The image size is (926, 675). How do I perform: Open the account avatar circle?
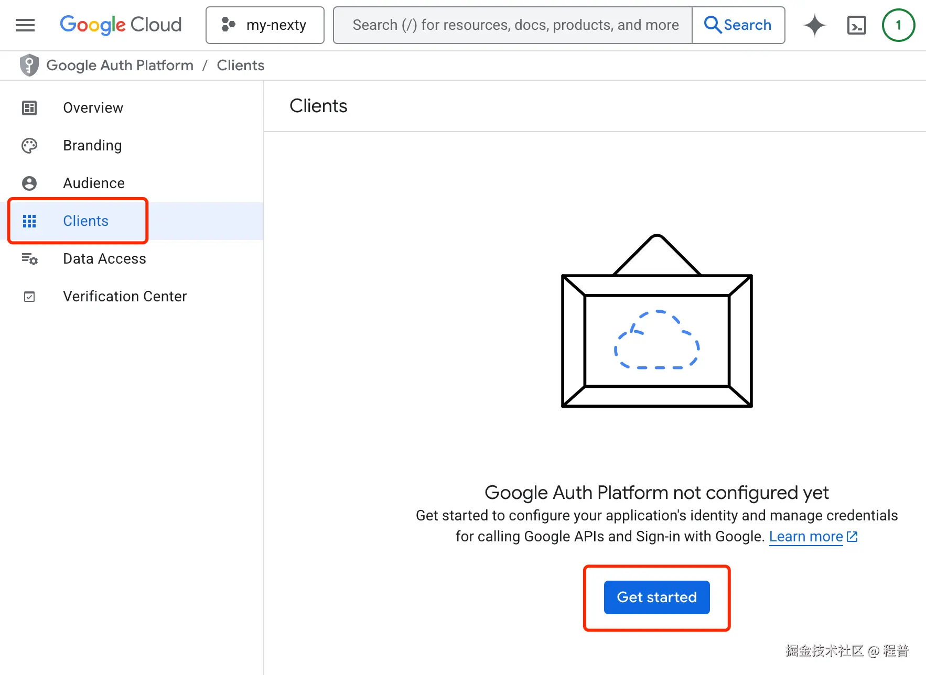[x=898, y=25]
